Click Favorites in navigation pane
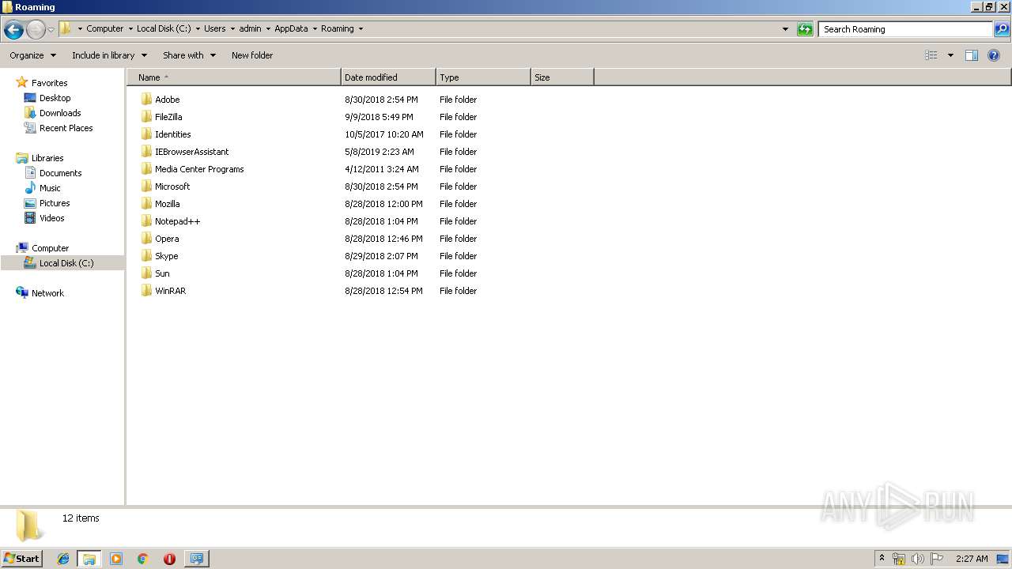The width and height of the screenshot is (1012, 569). [x=49, y=83]
